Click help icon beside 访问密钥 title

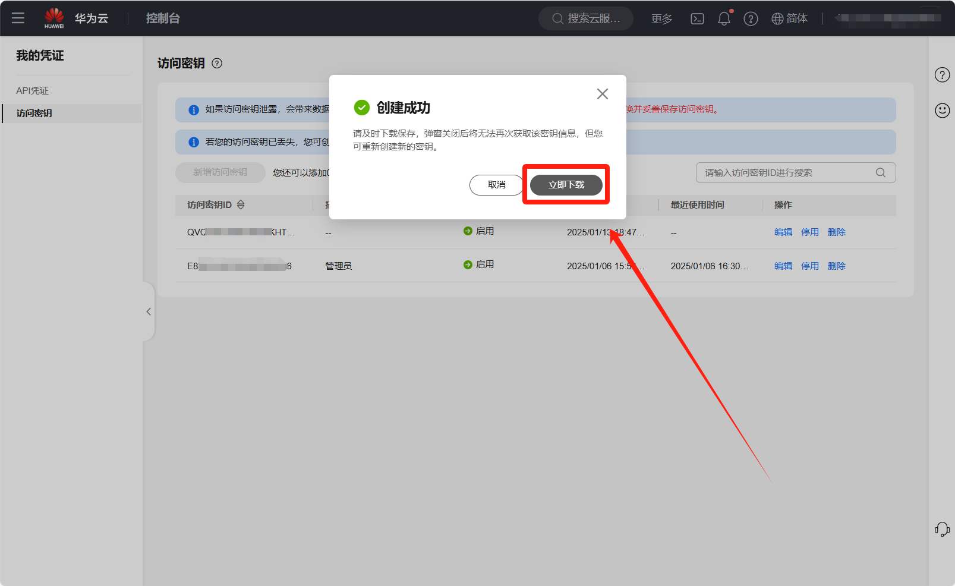pyautogui.click(x=217, y=64)
